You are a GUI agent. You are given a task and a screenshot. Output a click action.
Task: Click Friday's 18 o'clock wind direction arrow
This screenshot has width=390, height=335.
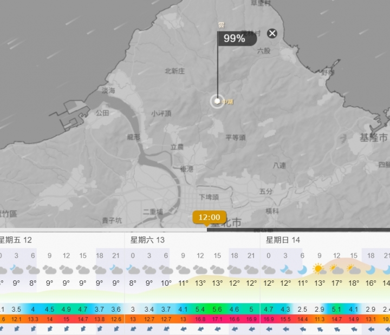point(100,329)
